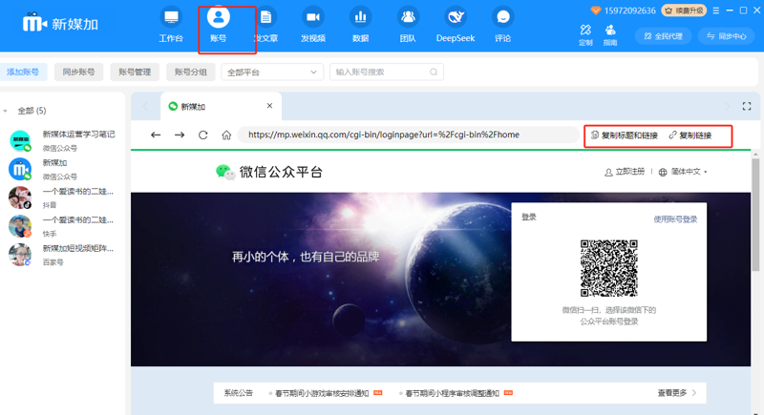Focus the 输入账号搜索 search field
The height and width of the screenshot is (415, 764).
(387, 72)
